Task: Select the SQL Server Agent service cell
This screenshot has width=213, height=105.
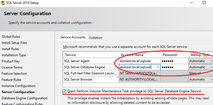Action: pyautogui.click(x=91, y=61)
